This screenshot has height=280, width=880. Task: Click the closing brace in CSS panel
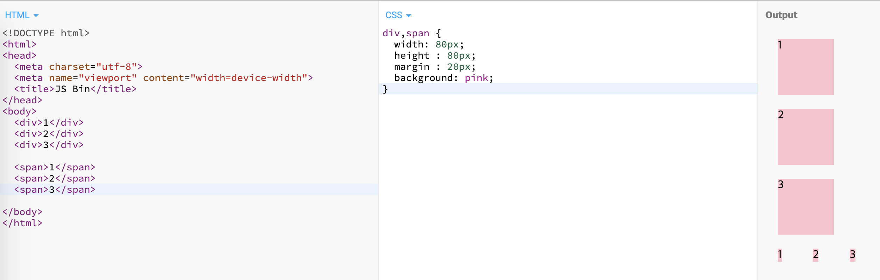click(385, 89)
